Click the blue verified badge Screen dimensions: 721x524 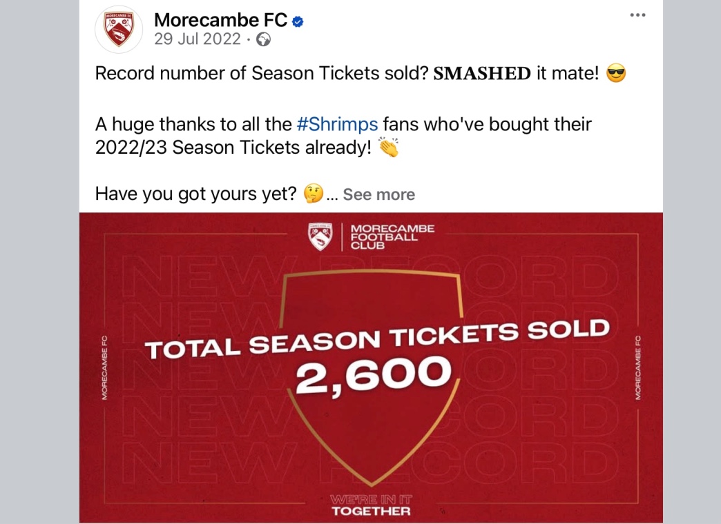[x=298, y=21]
